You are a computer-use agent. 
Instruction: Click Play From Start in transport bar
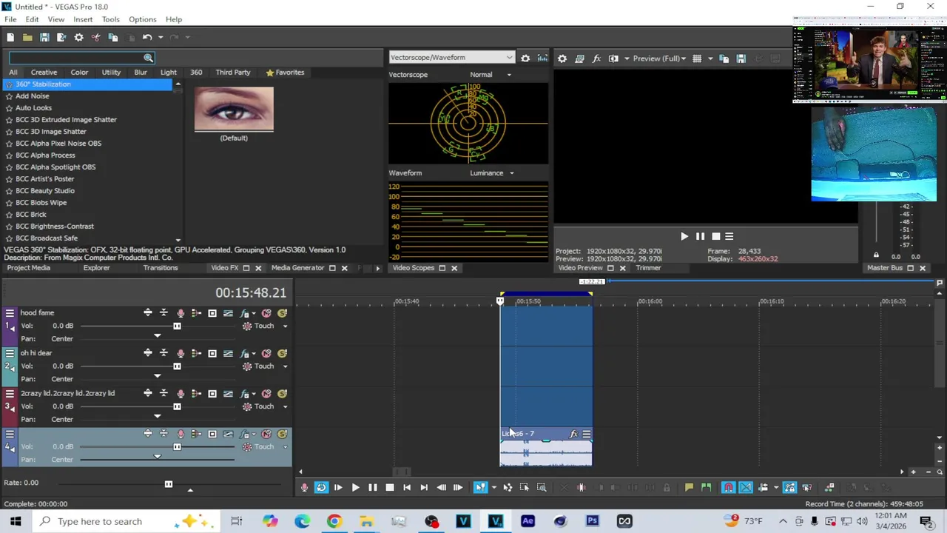coord(338,487)
